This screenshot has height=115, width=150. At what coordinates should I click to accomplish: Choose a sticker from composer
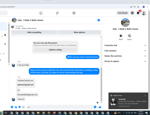[19, 107]
